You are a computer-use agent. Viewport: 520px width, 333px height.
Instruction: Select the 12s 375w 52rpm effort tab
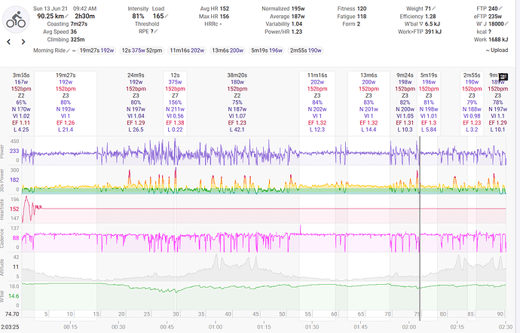pos(142,50)
